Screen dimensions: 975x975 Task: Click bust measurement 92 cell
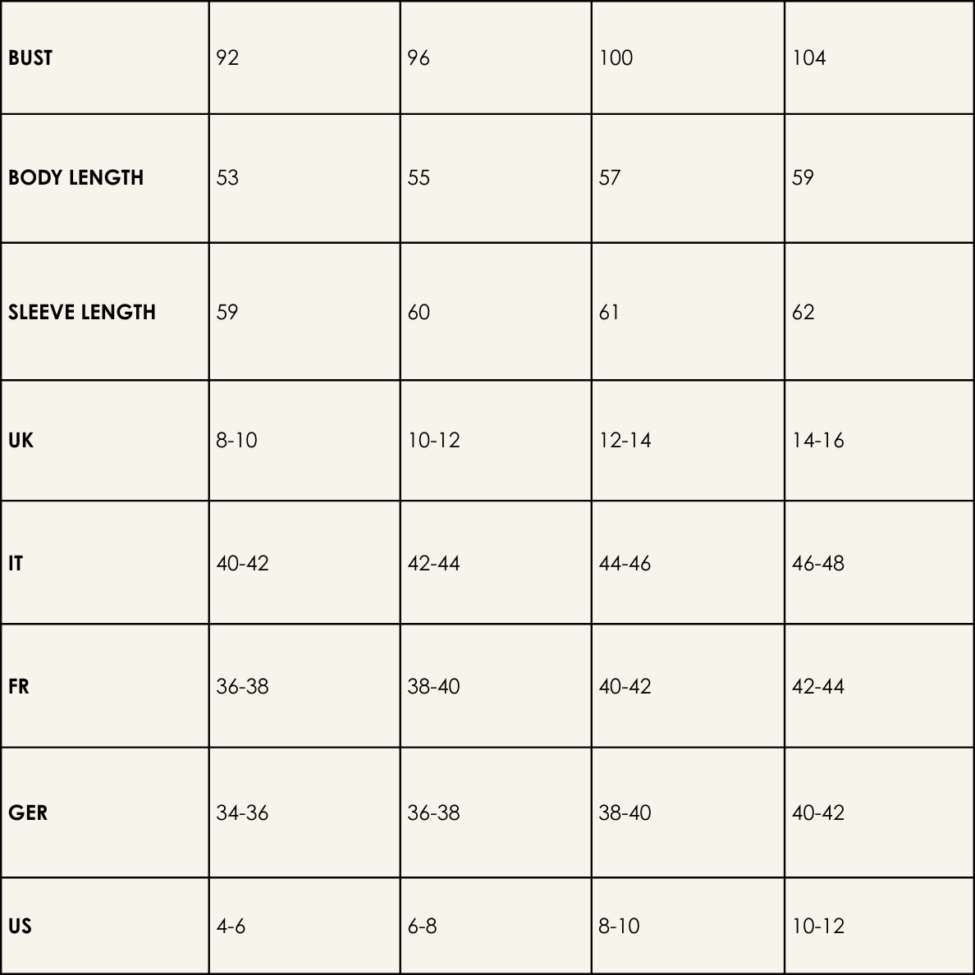(x=227, y=58)
